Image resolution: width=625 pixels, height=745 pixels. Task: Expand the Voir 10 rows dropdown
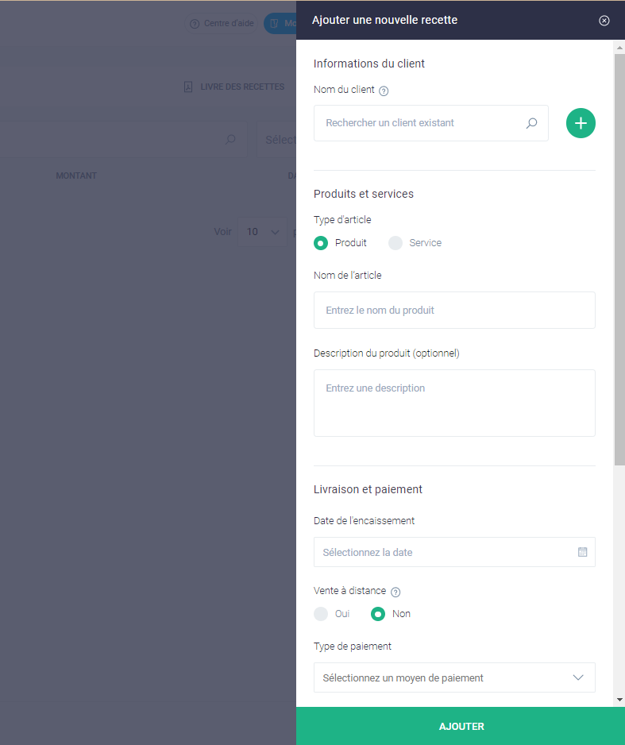coord(262,232)
